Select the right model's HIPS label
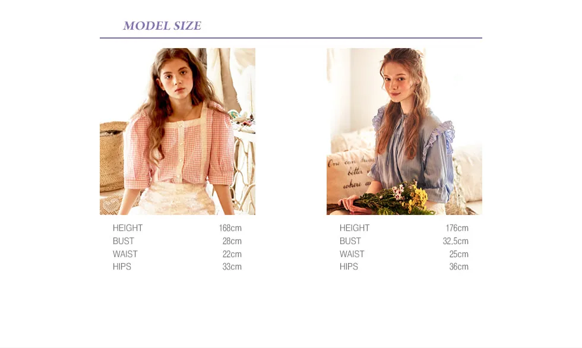 click(349, 267)
